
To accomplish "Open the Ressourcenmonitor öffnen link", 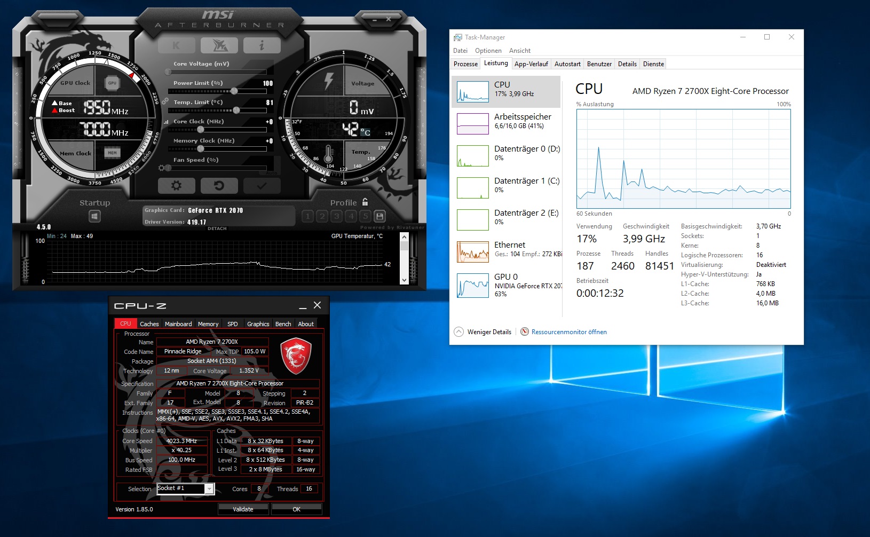I will coord(569,332).
